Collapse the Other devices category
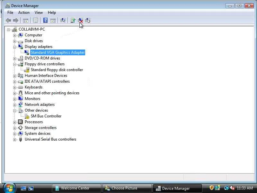 tap(14, 111)
